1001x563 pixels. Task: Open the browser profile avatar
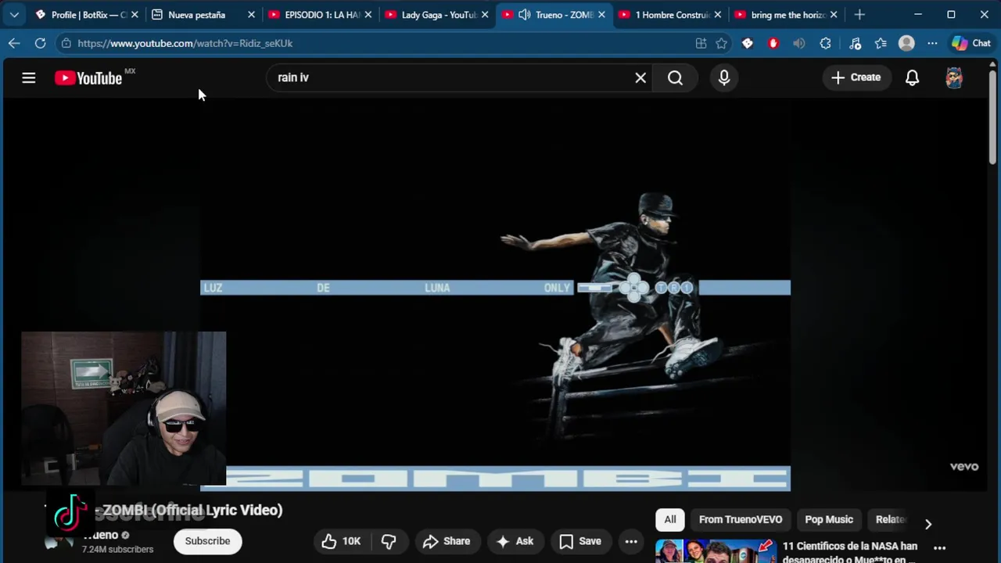906,43
